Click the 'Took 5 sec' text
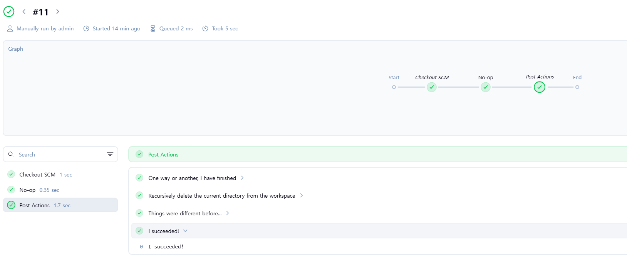 point(225,28)
